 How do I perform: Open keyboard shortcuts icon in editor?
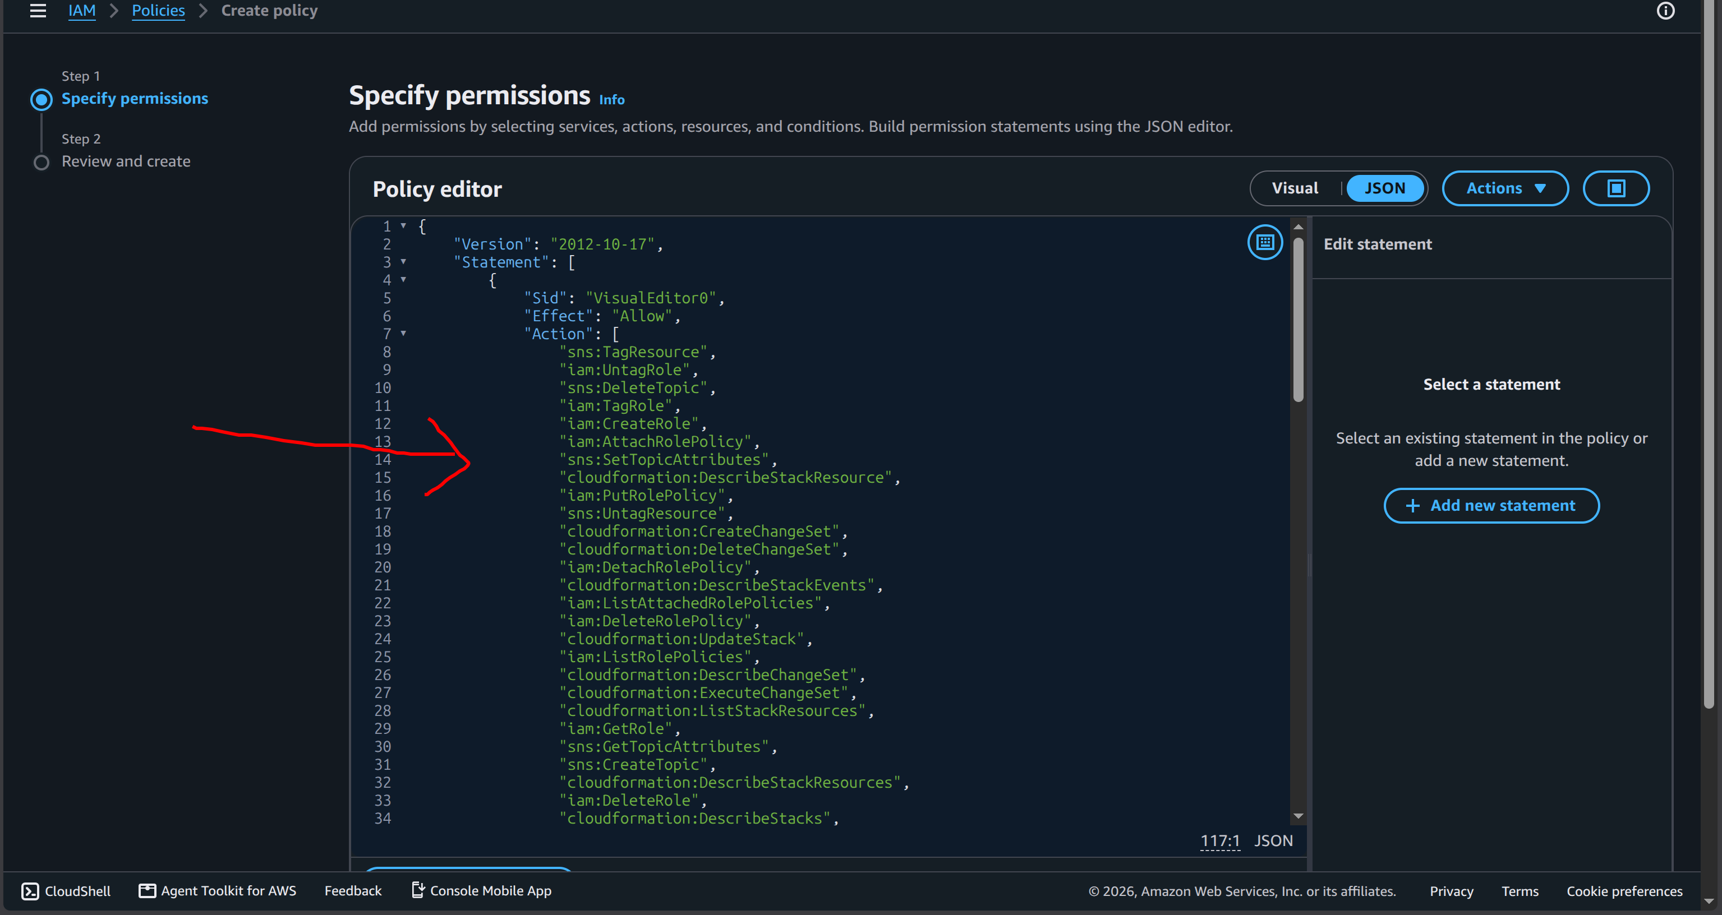click(x=1265, y=242)
